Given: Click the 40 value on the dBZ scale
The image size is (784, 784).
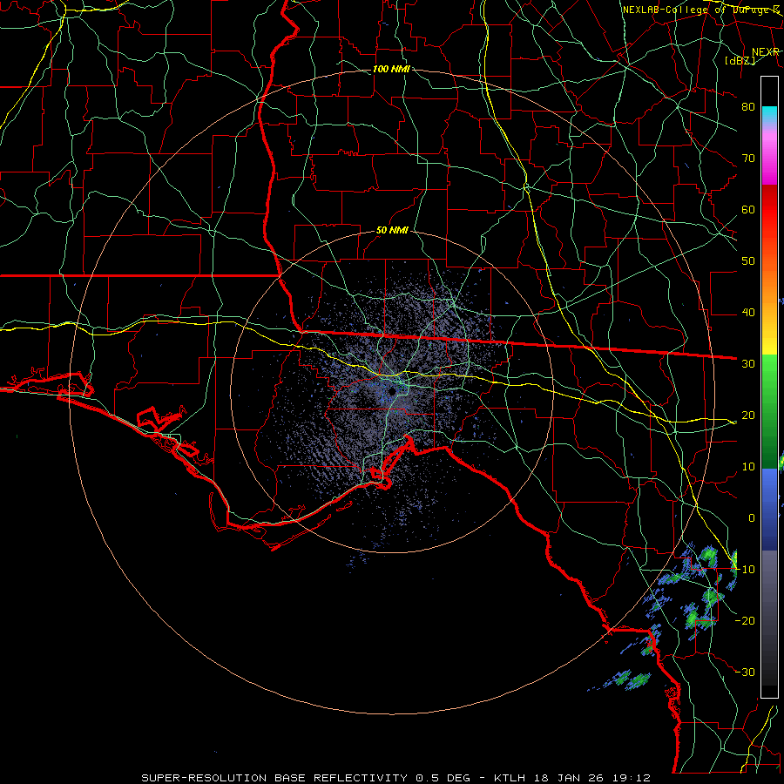Looking at the screenshot, I should [748, 313].
